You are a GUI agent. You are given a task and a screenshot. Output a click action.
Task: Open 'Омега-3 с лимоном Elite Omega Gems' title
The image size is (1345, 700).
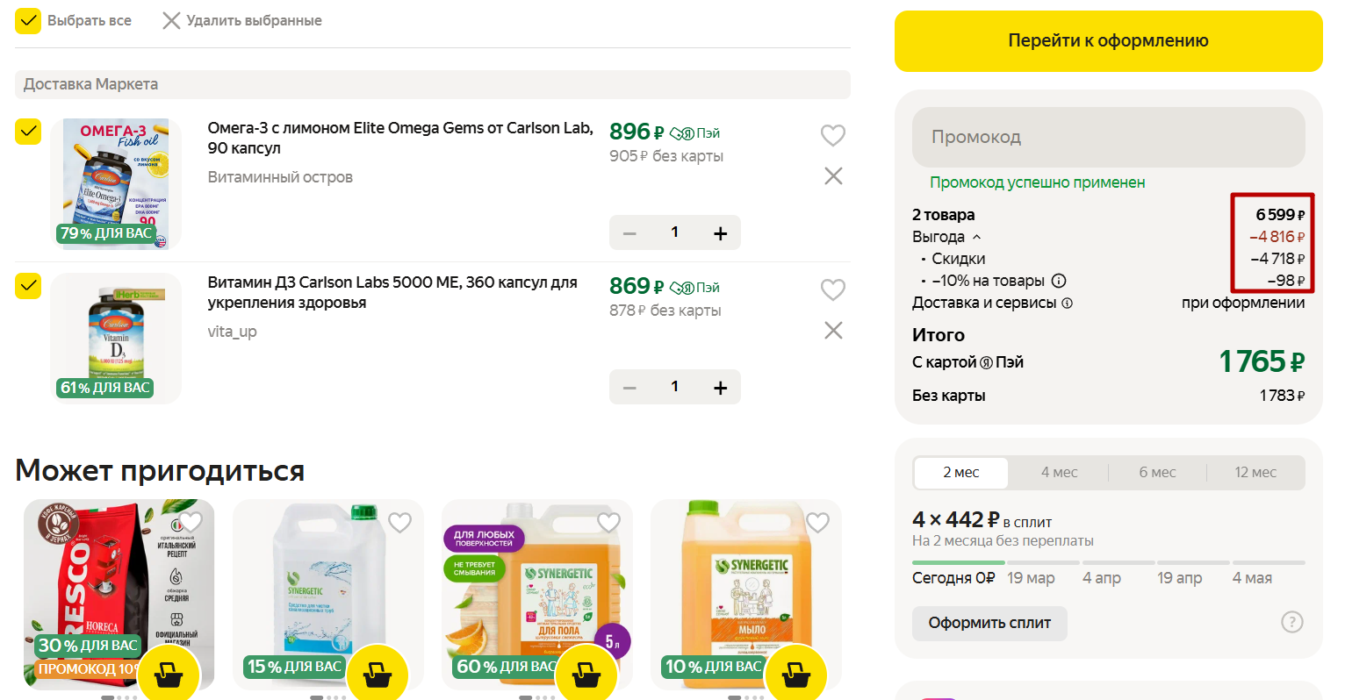[x=400, y=138]
